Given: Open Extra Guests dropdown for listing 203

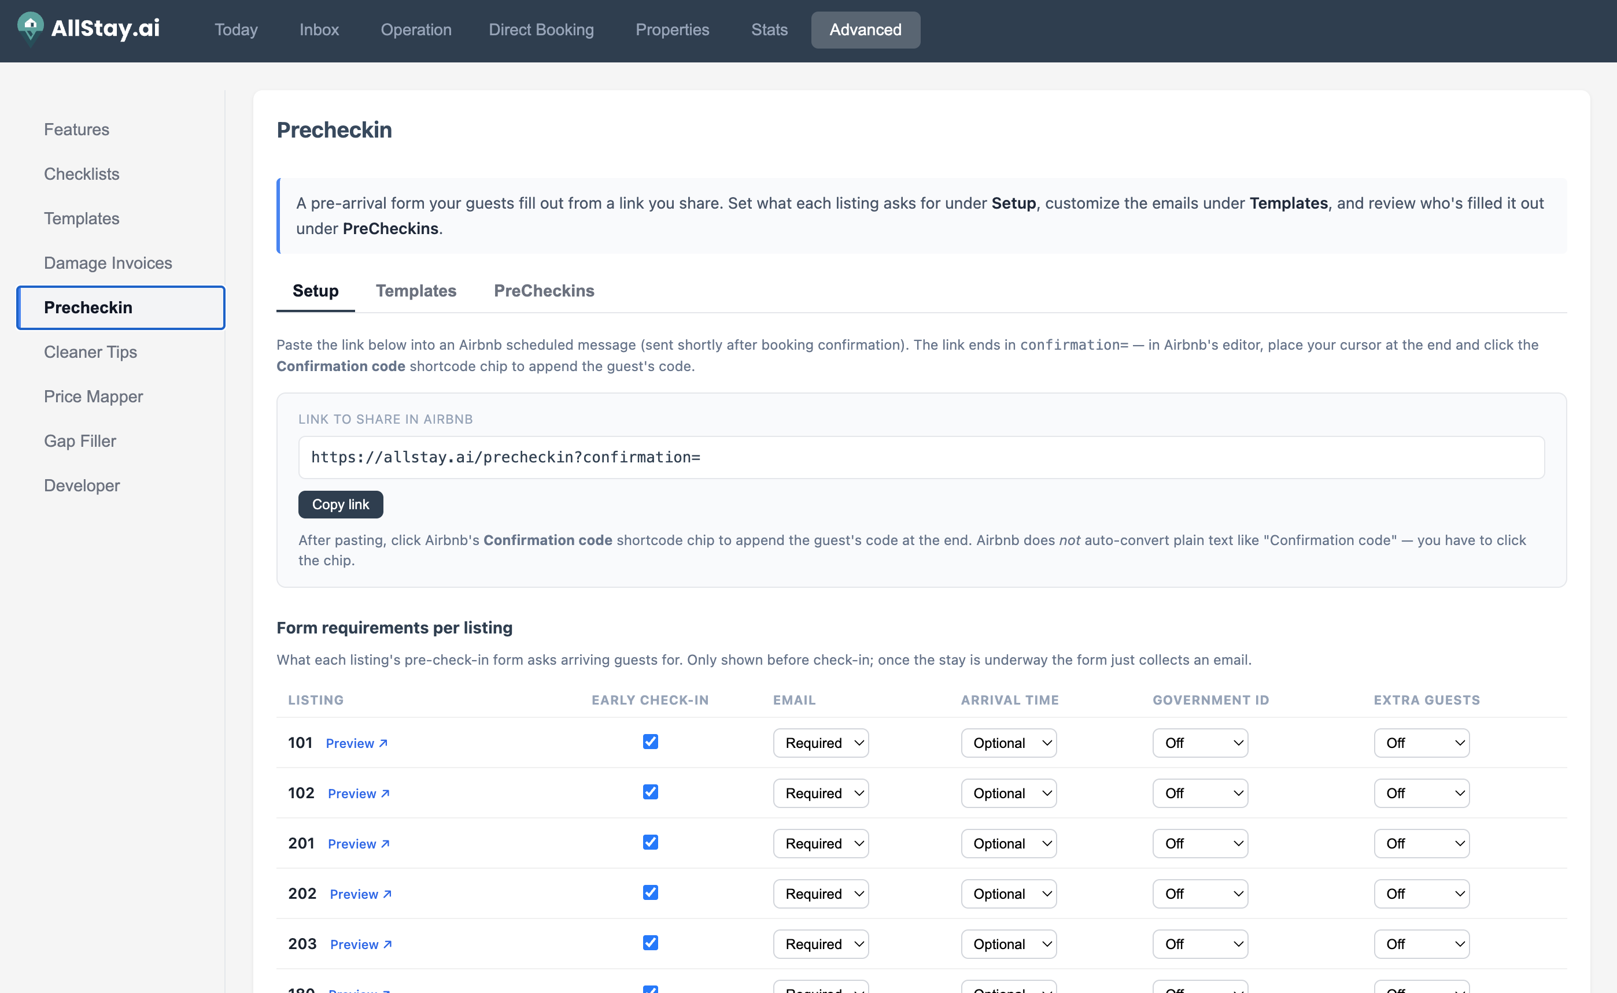Looking at the screenshot, I should pos(1422,944).
